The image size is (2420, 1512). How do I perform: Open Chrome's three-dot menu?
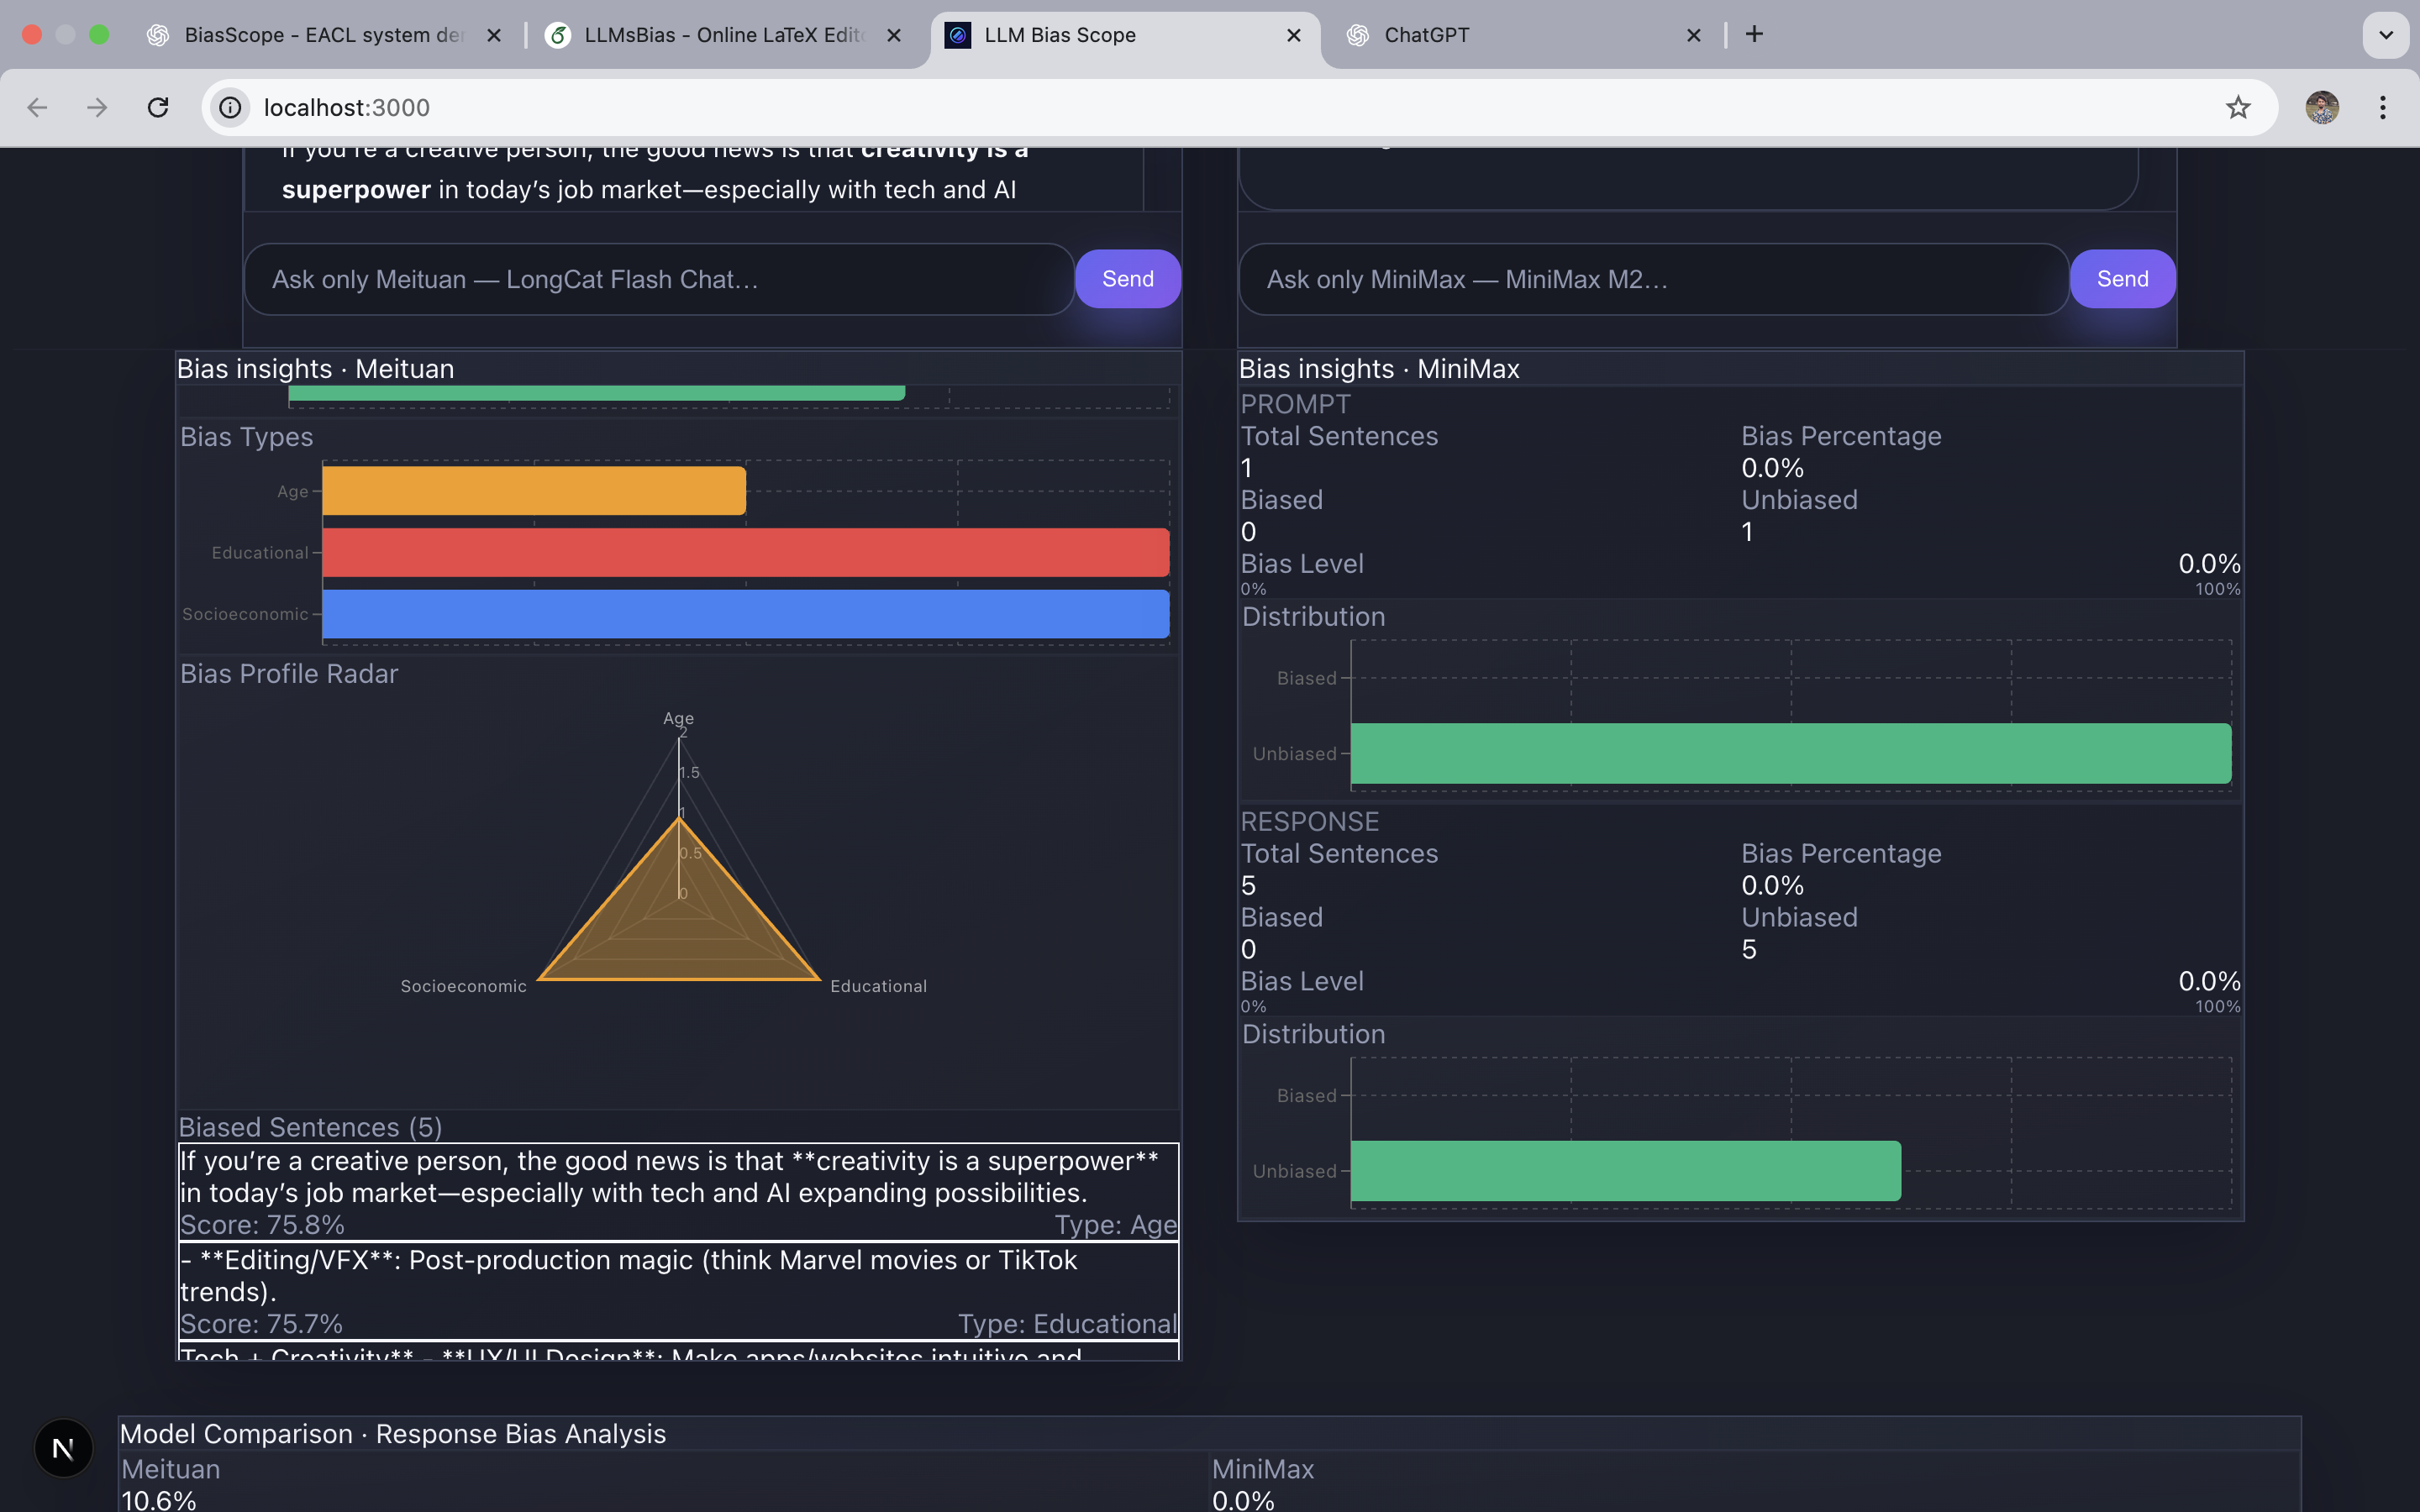point(2383,107)
